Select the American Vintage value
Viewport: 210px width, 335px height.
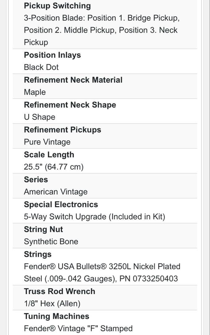click(x=56, y=192)
